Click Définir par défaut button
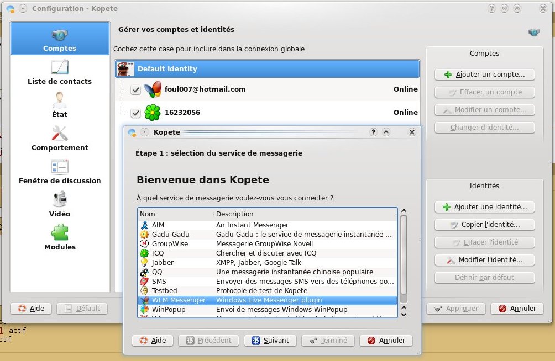The image size is (555, 361). point(485,278)
